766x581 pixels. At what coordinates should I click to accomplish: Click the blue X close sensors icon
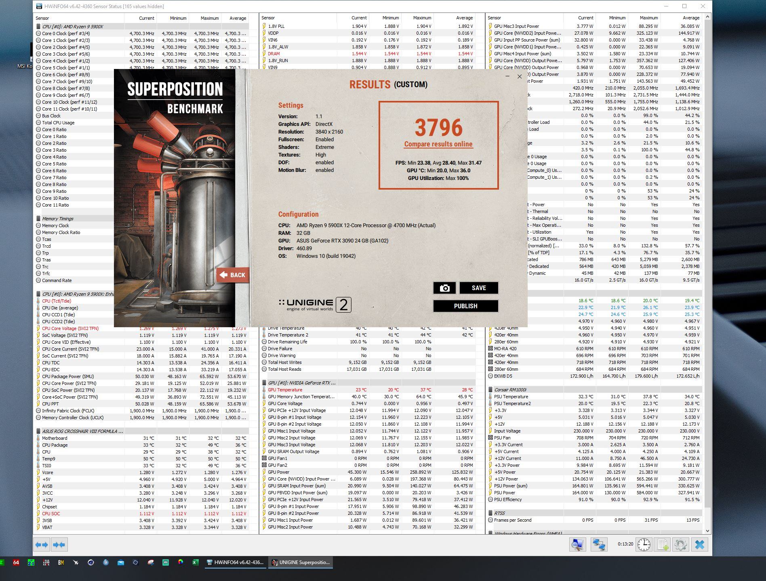pyautogui.click(x=700, y=545)
